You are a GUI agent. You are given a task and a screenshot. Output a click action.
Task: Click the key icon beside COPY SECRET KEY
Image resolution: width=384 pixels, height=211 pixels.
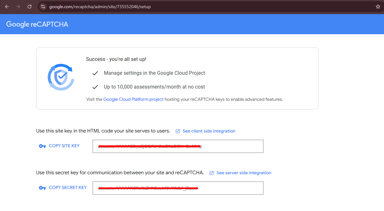42,188
